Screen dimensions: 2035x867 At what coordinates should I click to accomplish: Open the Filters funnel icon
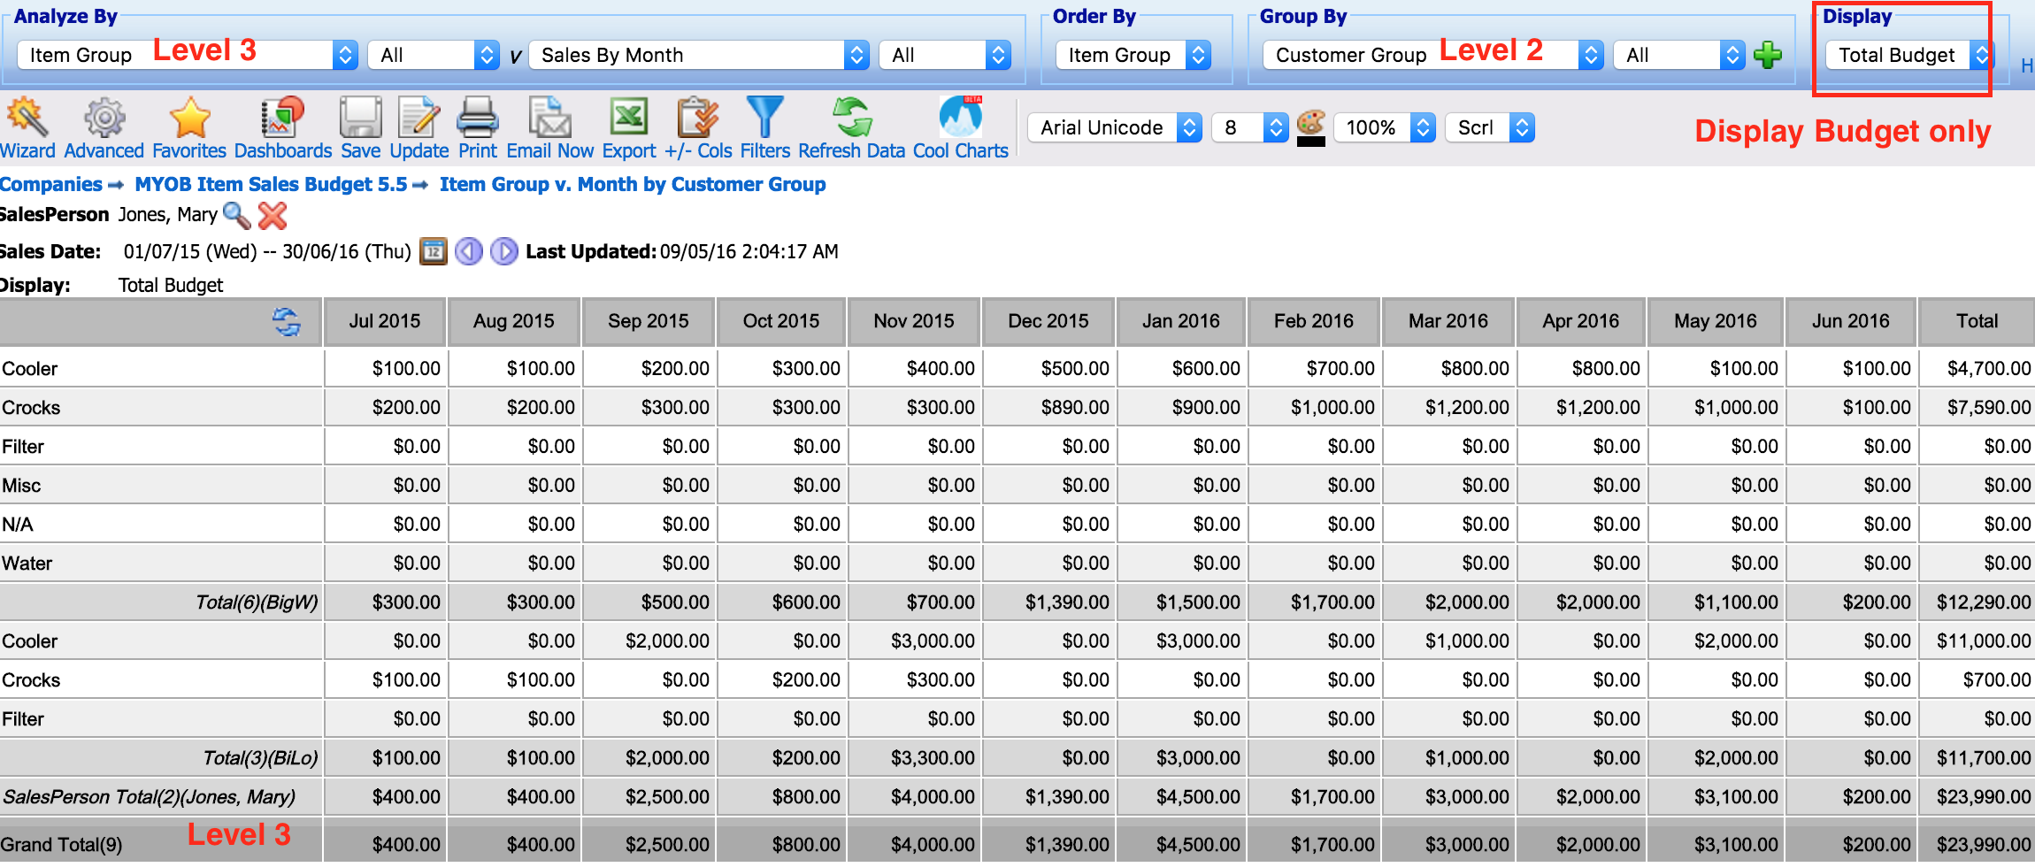click(x=764, y=118)
